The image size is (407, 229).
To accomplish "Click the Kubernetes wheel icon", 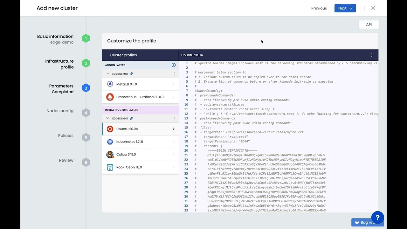I will point(110,142).
